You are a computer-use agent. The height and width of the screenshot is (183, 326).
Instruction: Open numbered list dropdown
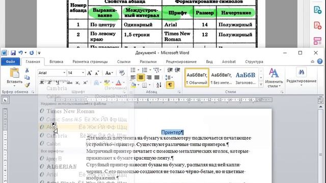150,70
